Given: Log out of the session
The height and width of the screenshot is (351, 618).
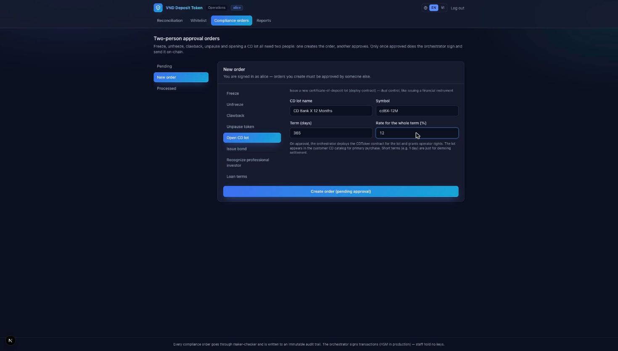Looking at the screenshot, I should (x=457, y=8).
